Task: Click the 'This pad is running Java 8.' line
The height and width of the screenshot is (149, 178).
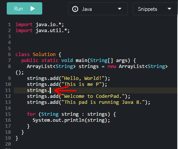Action: [89, 102]
